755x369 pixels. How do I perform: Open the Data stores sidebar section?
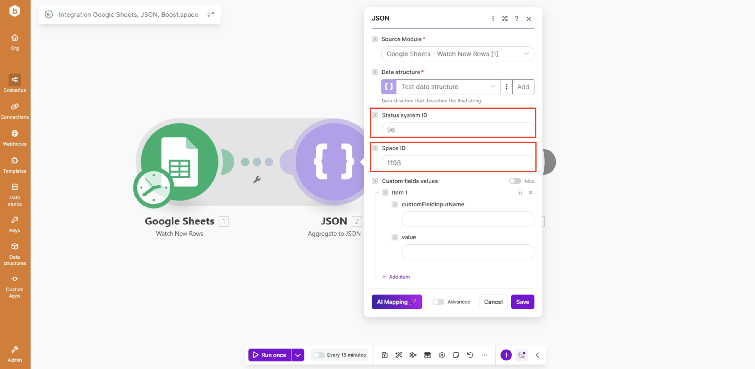point(14,194)
